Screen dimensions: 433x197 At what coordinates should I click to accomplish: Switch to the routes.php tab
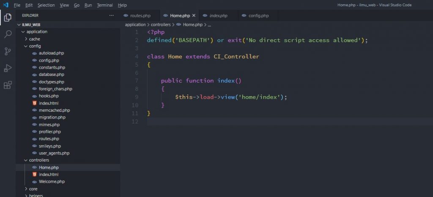pyautogui.click(x=139, y=16)
